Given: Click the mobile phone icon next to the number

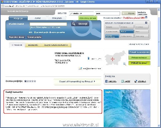Looking at the screenshot, I should 89,58.
